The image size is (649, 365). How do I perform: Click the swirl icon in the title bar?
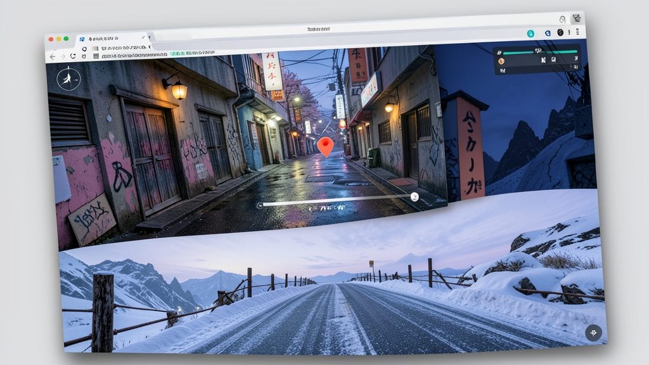[x=562, y=20]
